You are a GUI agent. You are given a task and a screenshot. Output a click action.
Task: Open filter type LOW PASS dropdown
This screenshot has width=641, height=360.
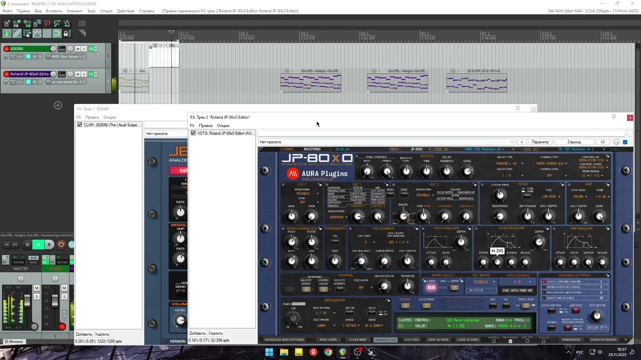coord(552,196)
